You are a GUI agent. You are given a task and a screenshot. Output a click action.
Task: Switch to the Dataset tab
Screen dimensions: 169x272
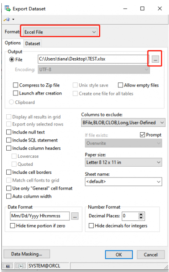tap(33, 43)
